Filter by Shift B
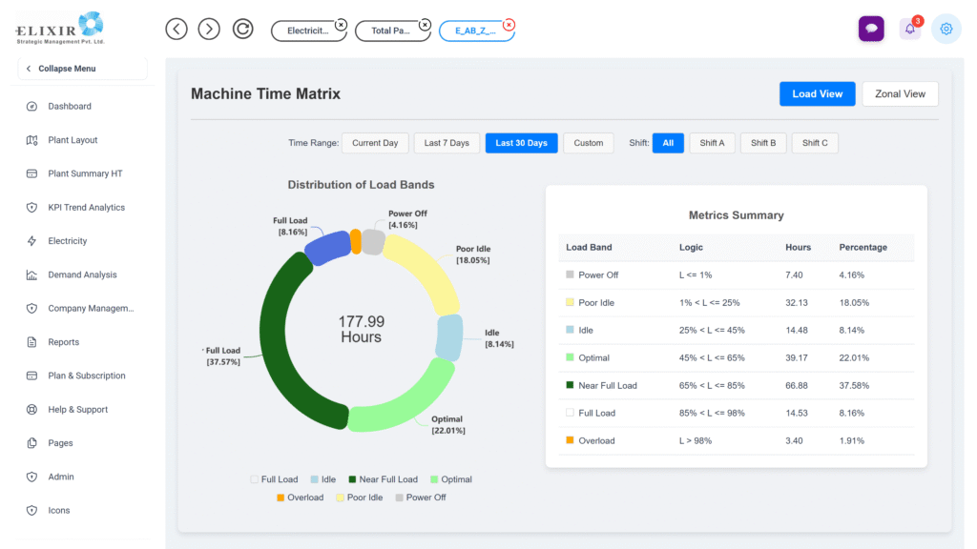The image size is (977, 549). coord(762,143)
